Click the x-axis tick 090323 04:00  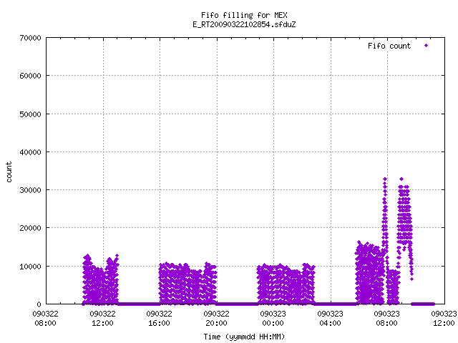pos(331,319)
